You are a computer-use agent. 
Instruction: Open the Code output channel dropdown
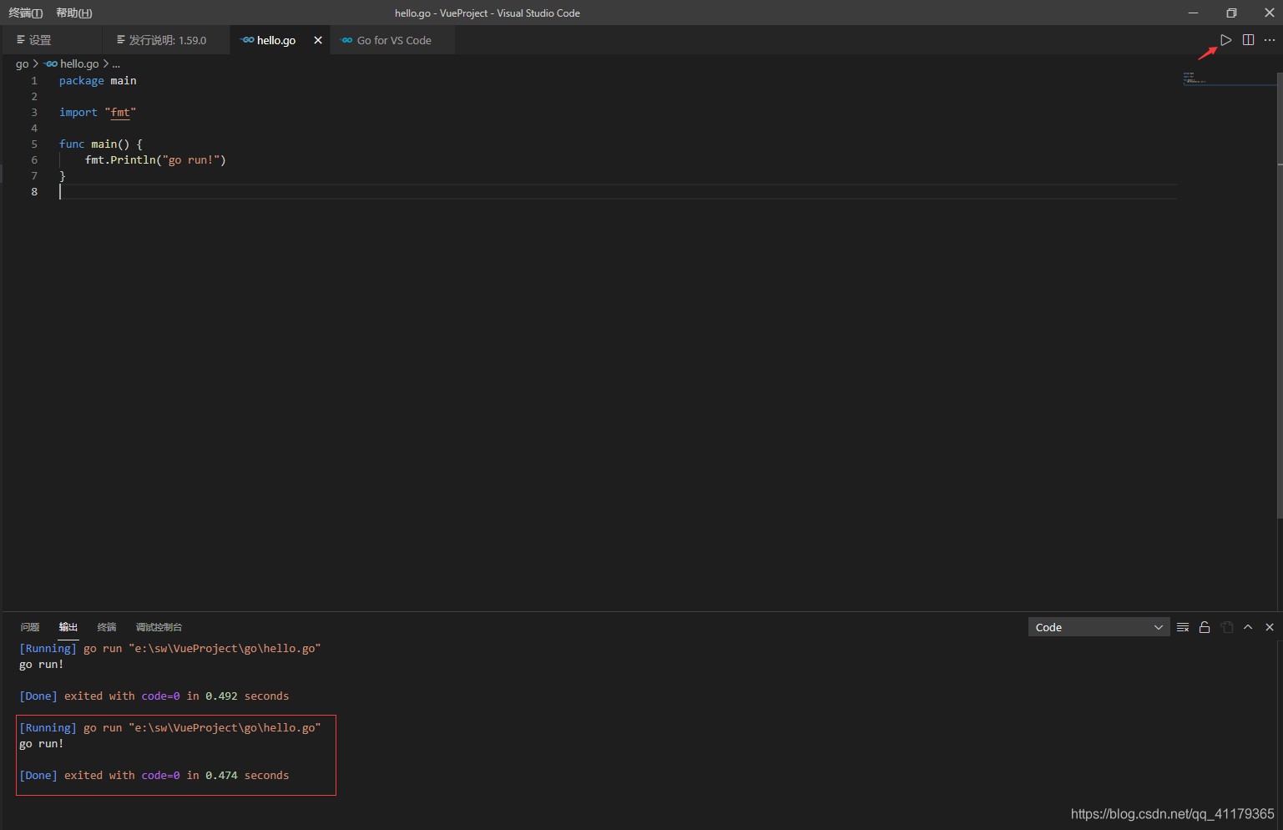point(1099,627)
